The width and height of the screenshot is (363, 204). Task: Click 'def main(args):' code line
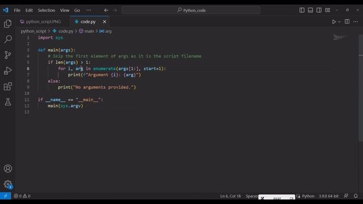coord(57,50)
